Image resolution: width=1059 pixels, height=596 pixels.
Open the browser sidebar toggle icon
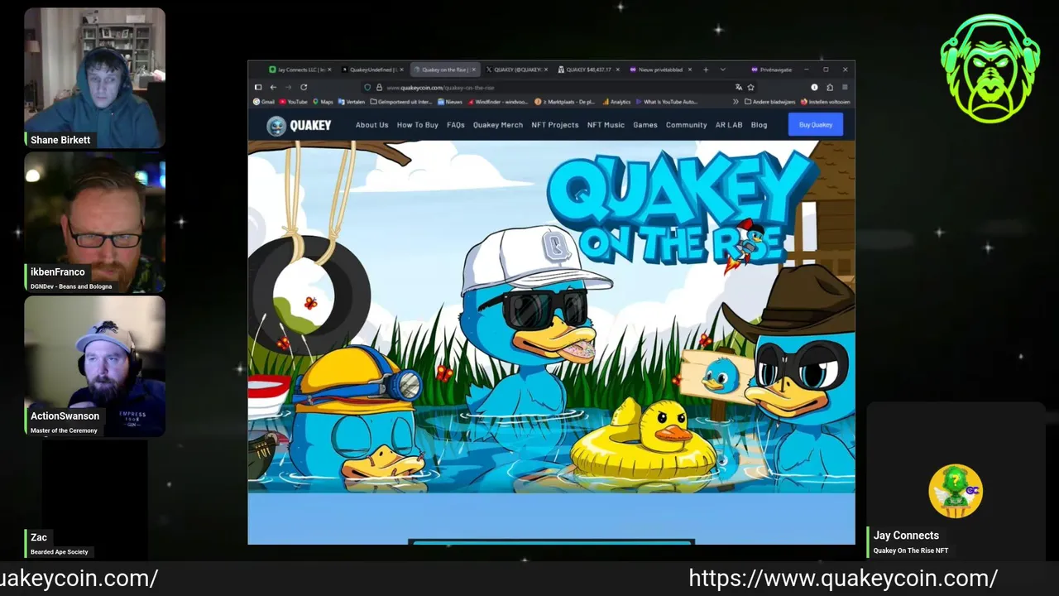click(257, 87)
